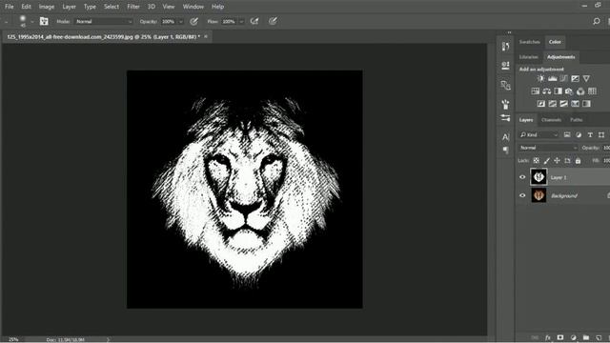
Task: Open the Properties panel icon in dock
Action: [x=505, y=66]
